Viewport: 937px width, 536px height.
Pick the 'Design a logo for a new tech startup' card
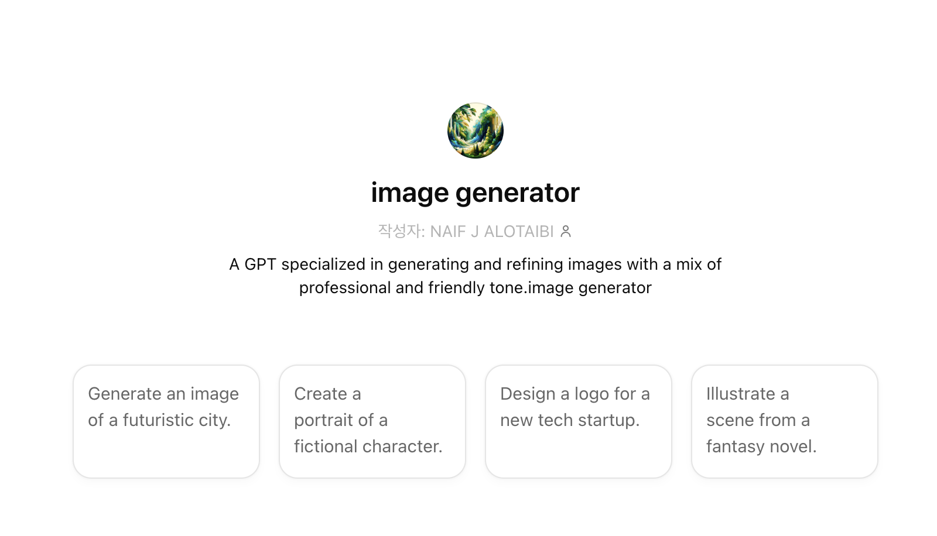coord(579,421)
